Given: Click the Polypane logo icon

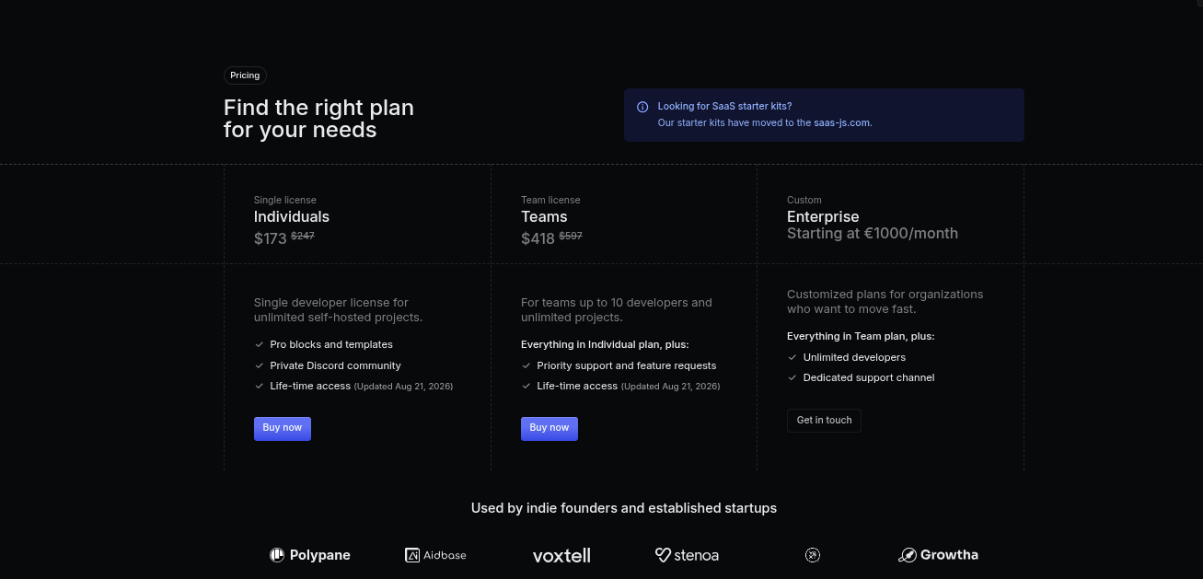Looking at the screenshot, I should 276,555.
